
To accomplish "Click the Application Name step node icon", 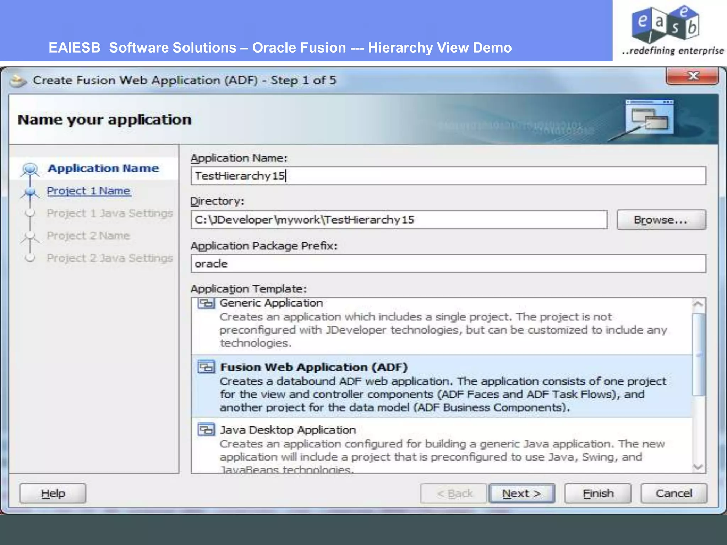I will coord(30,169).
